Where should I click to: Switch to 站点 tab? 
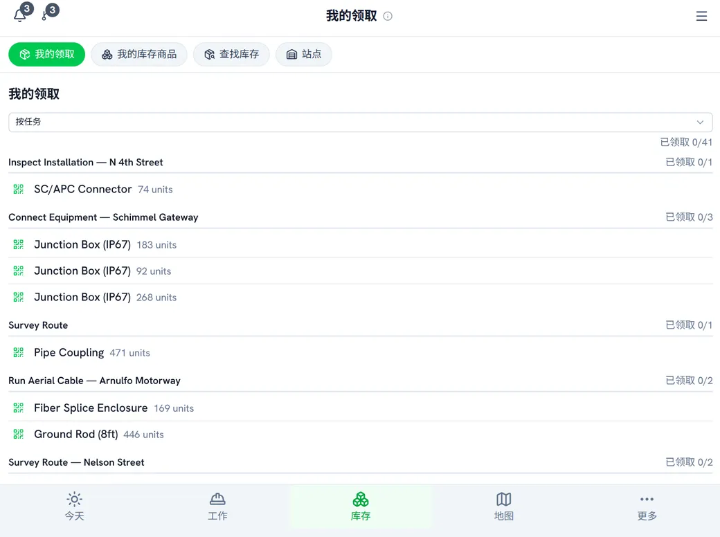(303, 54)
